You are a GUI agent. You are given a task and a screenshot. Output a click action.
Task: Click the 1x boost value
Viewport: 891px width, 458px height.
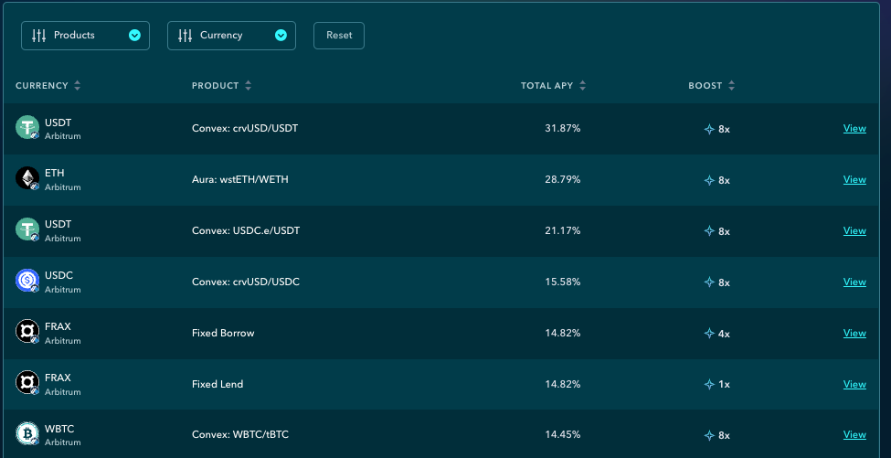pos(724,385)
